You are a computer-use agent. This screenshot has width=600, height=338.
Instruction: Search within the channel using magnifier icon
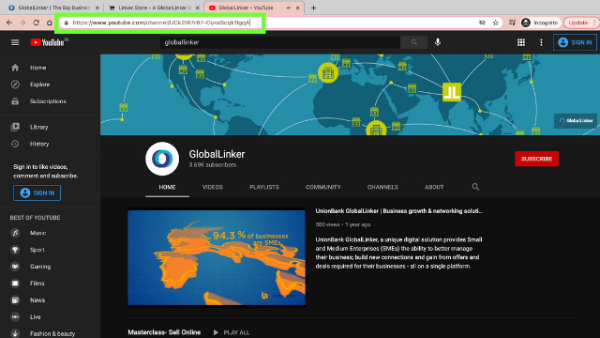point(475,187)
